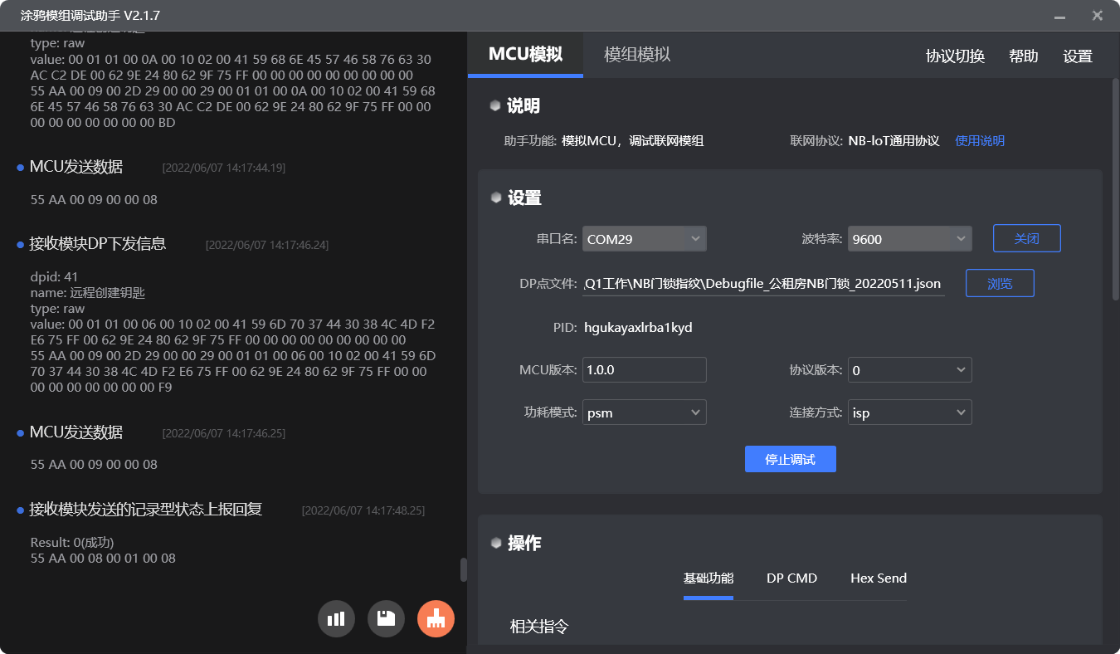Open the statistics chart icon
The height and width of the screenshot is (654, 1120).
point(336,618)
